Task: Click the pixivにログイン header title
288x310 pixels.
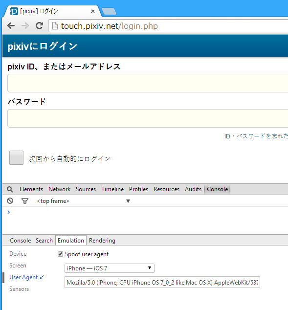Action: [43, 46]
